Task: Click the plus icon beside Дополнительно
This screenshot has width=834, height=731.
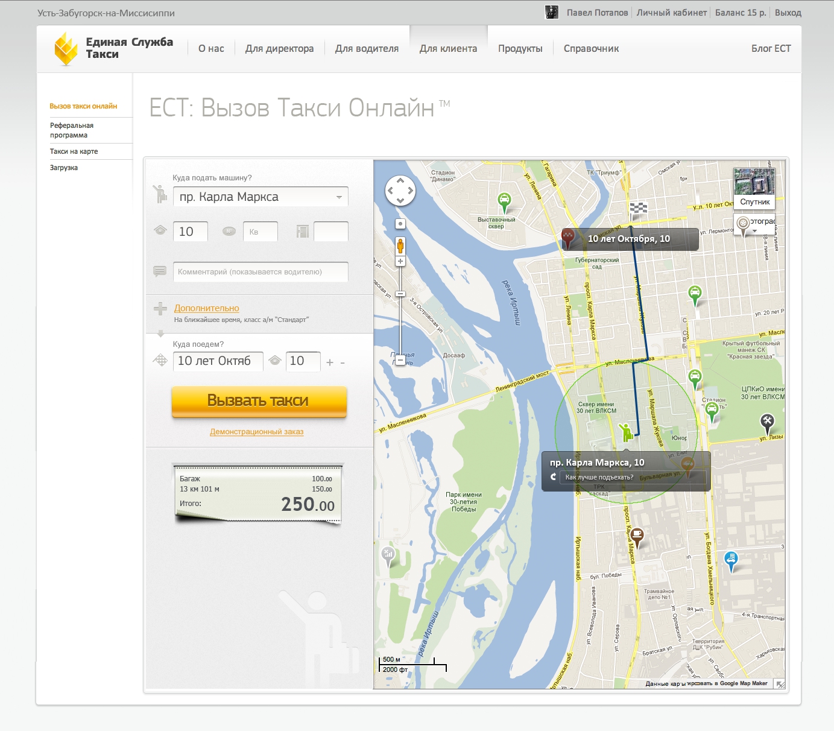Action: pos(160,309)
